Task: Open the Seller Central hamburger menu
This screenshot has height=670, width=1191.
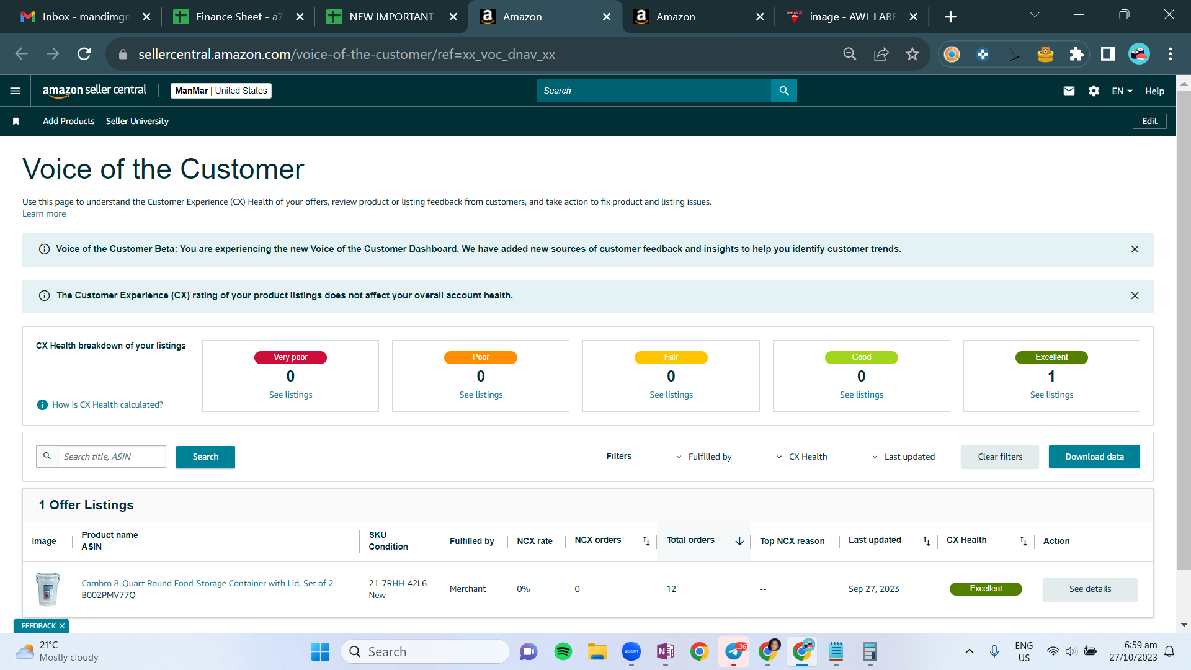Action: tap(16, 91)
